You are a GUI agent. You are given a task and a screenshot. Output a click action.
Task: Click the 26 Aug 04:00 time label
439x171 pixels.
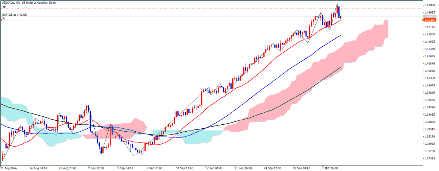(x=38, y=168)
